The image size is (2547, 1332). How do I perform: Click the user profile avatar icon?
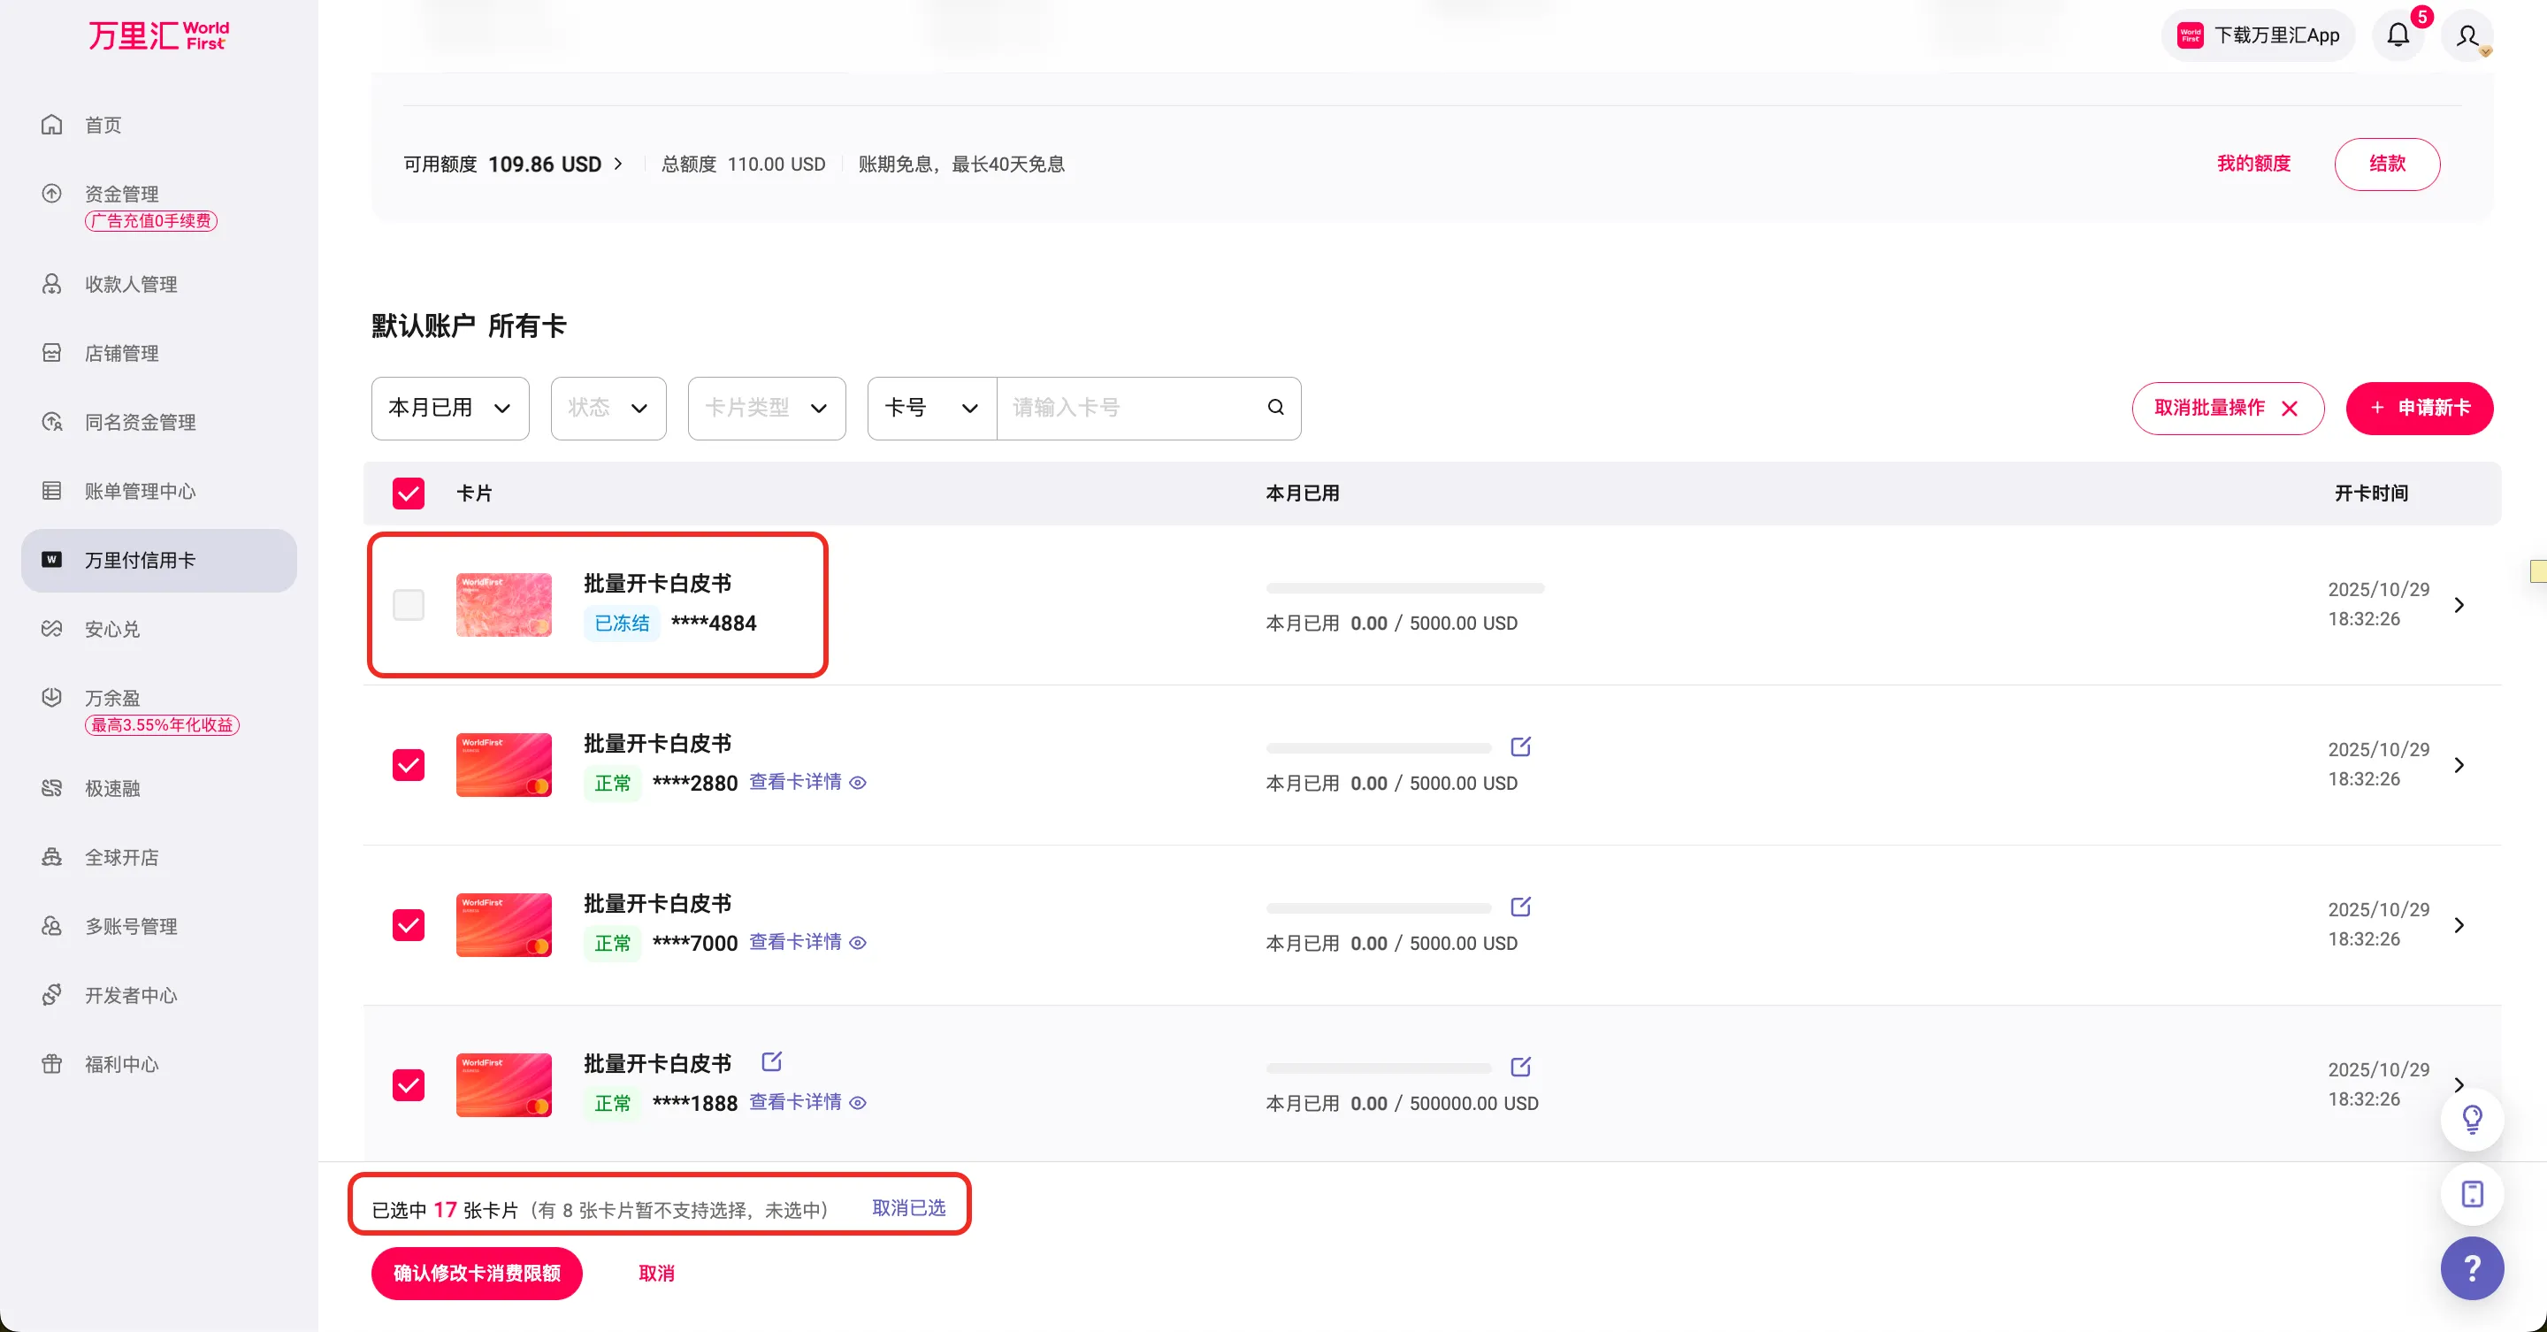click(x=2467, y=35)
